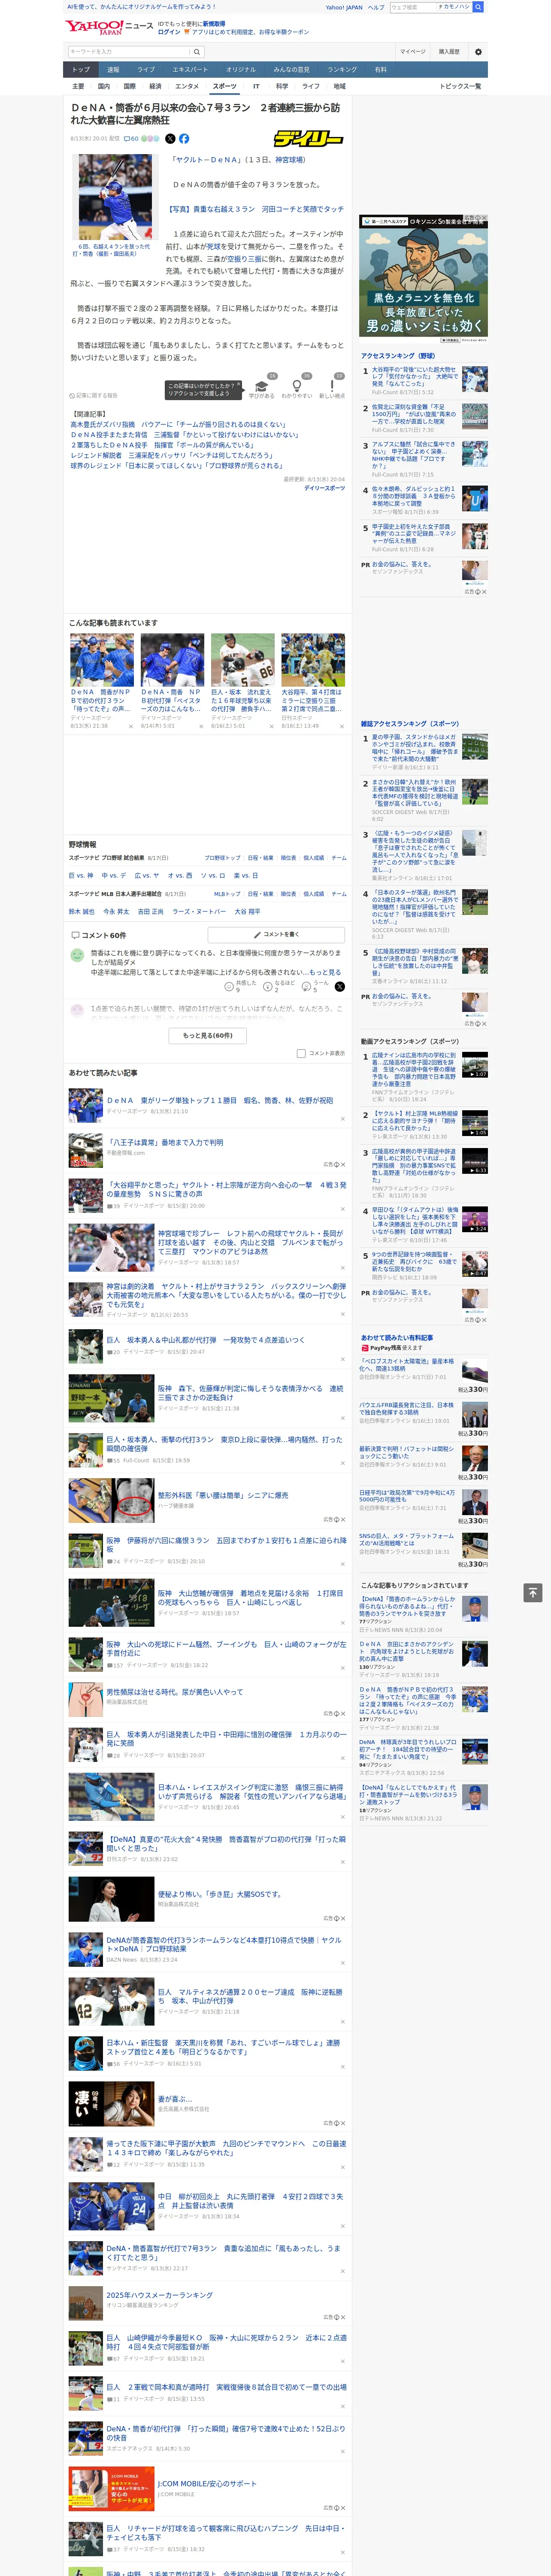The image size is (551, 2576).
Task: Click the デイリー publisher logo
Action: tap(309, 139)
